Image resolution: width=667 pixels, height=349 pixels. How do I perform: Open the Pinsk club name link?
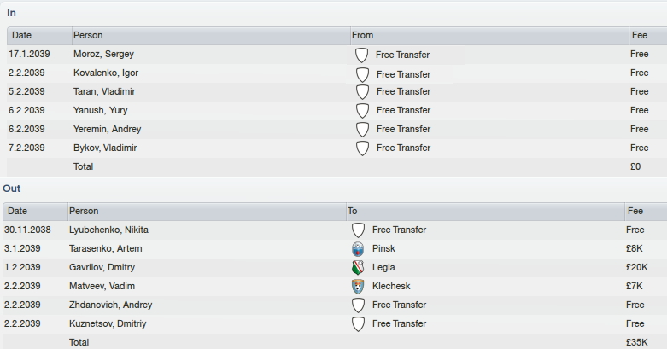click(x=383, y=248)
